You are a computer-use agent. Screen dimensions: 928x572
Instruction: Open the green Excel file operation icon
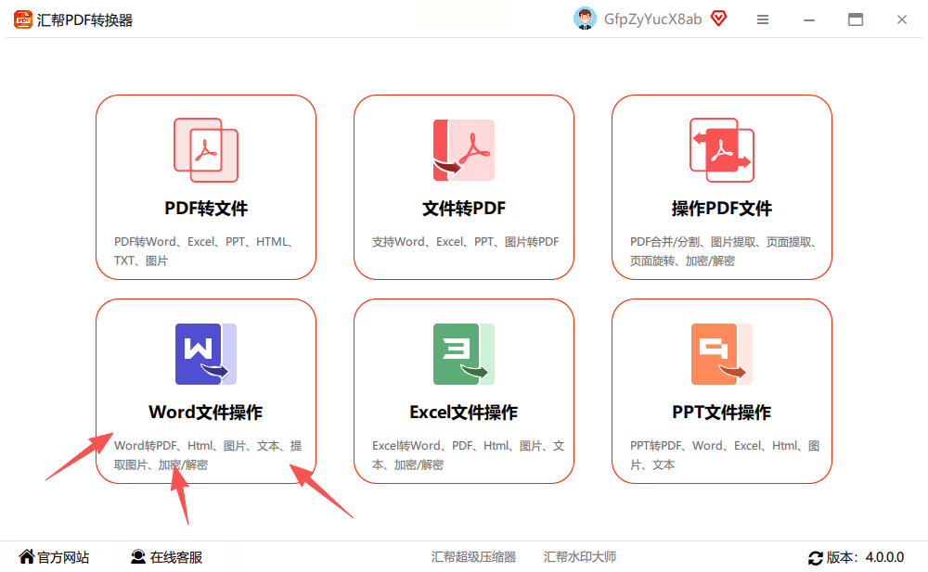tap(463, 354)
